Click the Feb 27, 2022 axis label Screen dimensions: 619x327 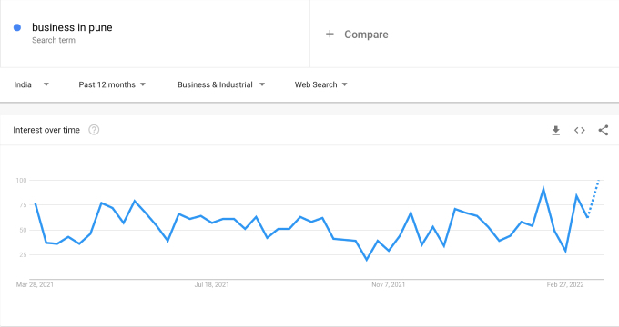pos(565,284)
